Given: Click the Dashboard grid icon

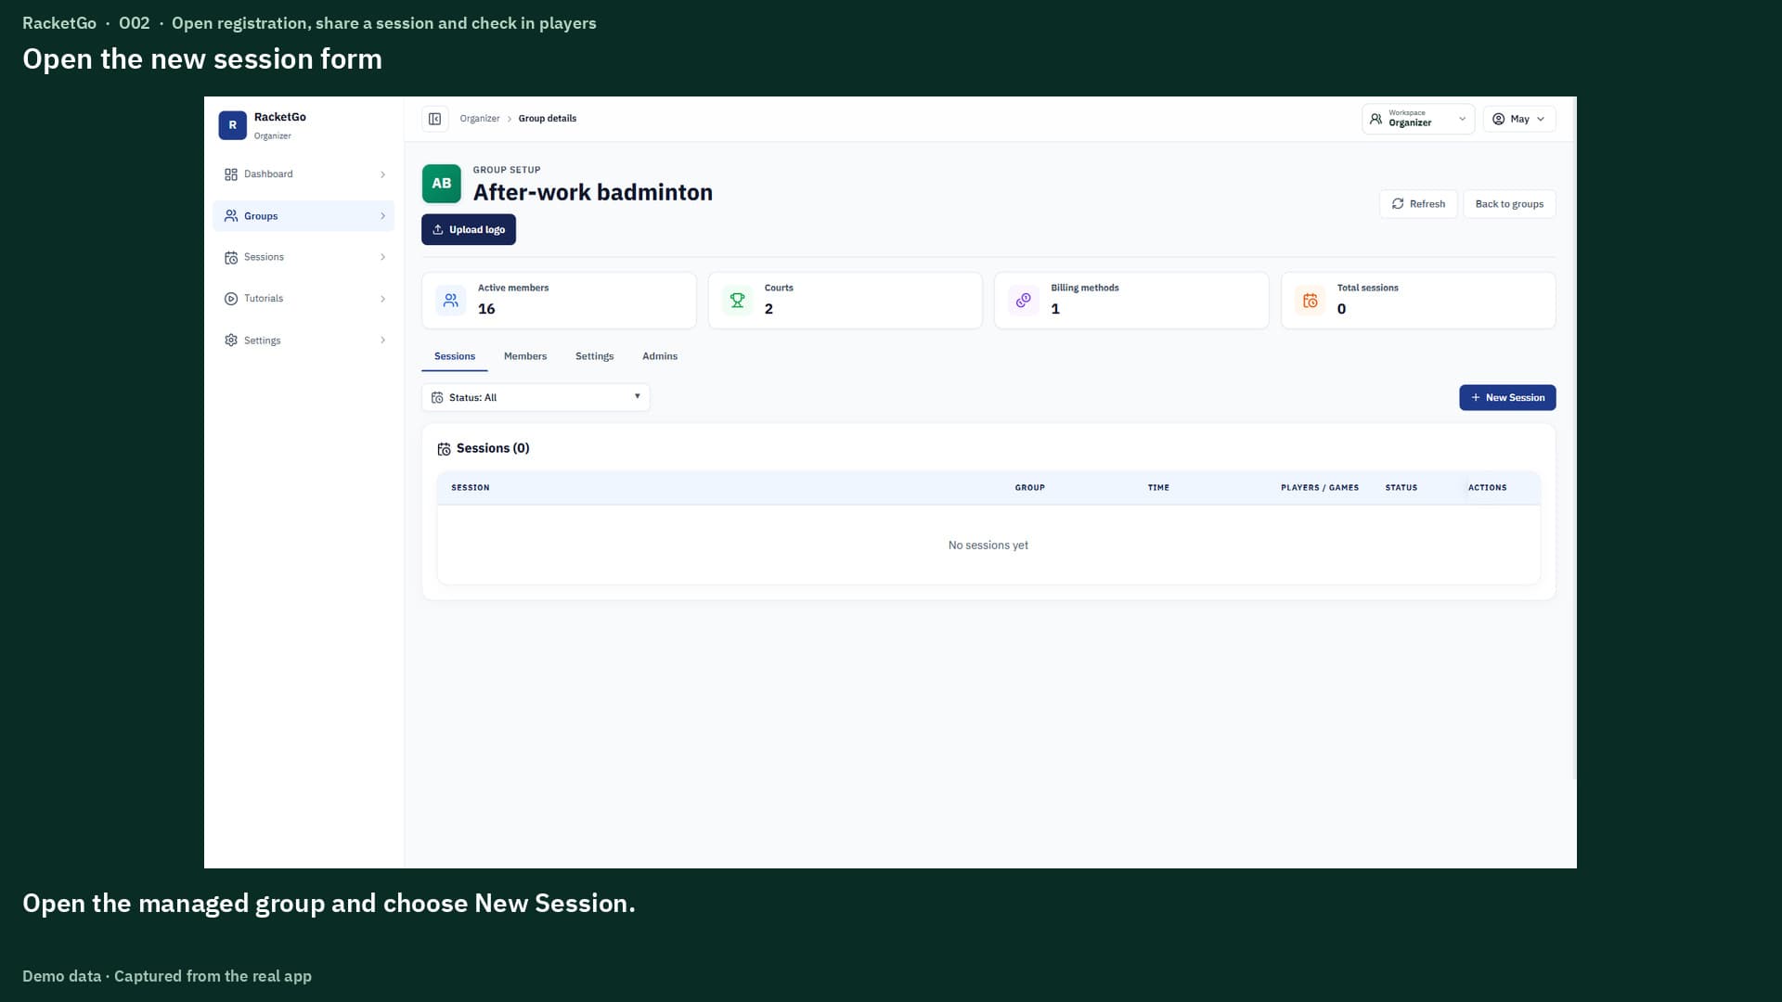Looking at the screenshot, I should click(231, 174).
